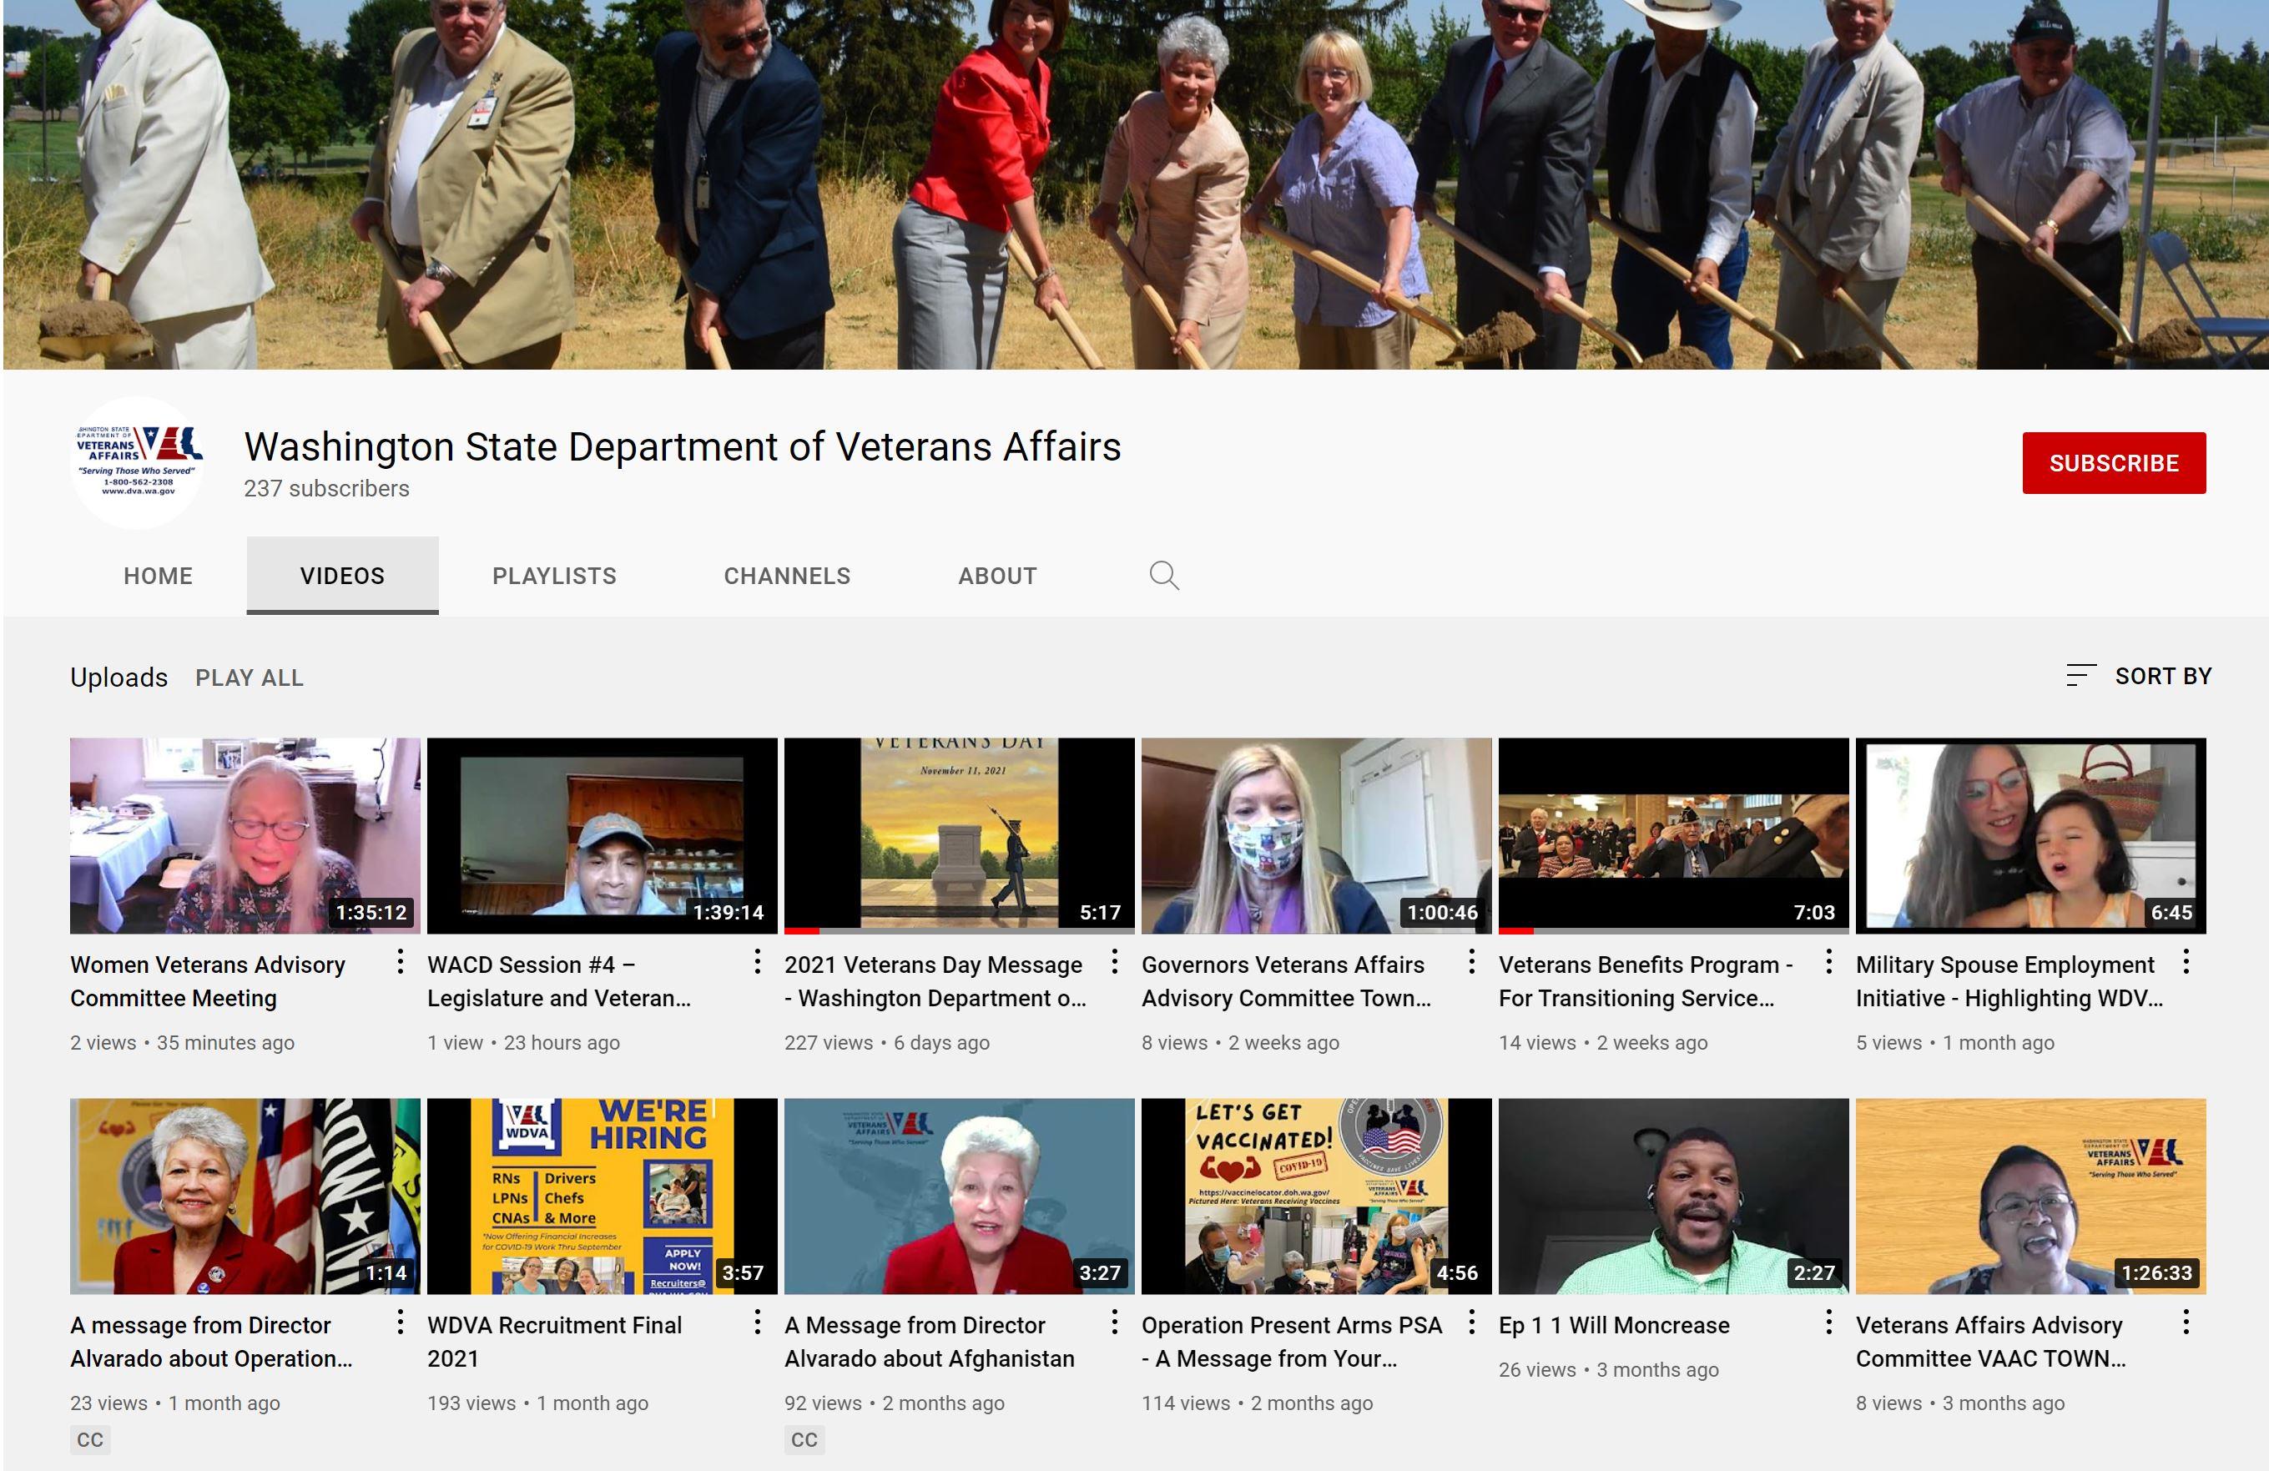Play the 1:26:33 VAAC town hall thumbnail

[x=2030, y=1196]
